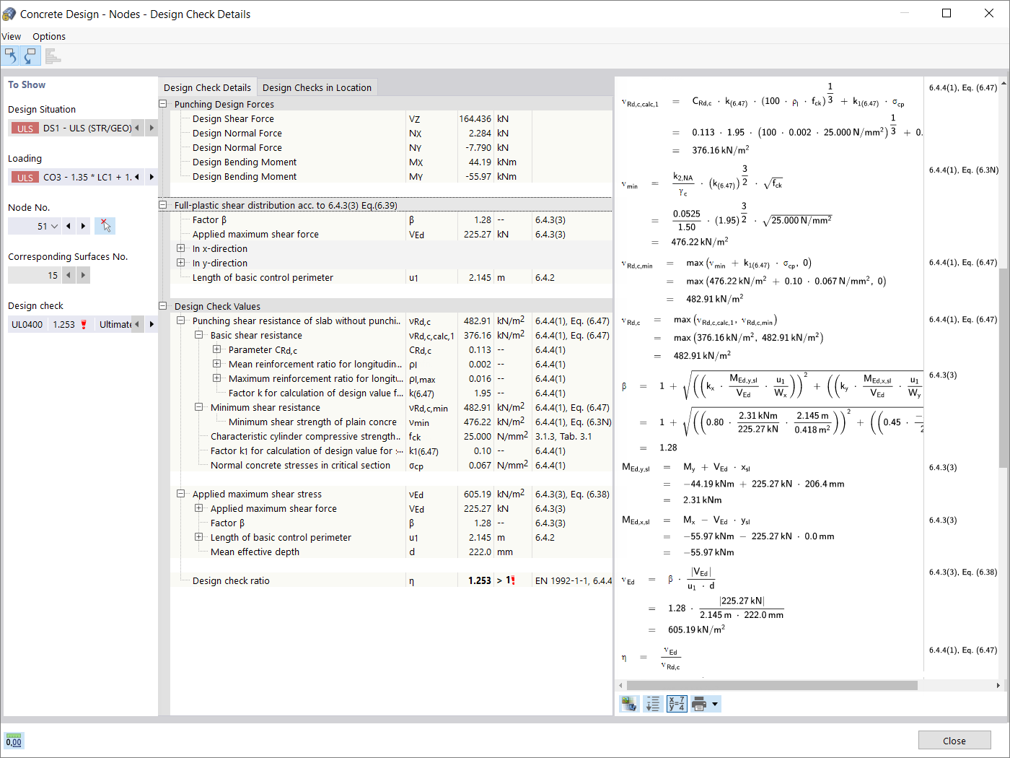
Task: Collapse the Design Check Values section
Action: pyautogui.click(x=163, y=306)
